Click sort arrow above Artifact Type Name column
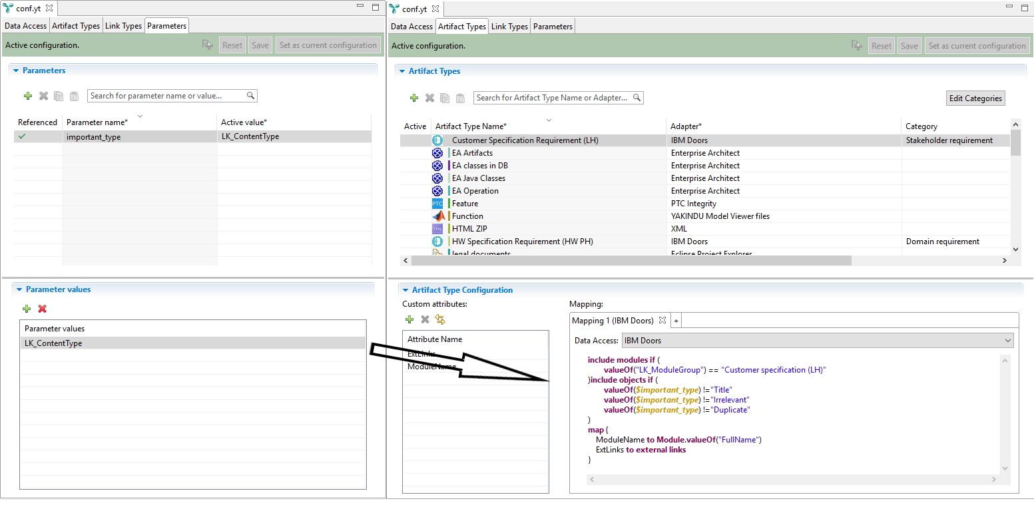The width and height of the screenshot is (1034, 513). [x=549, y=120]
